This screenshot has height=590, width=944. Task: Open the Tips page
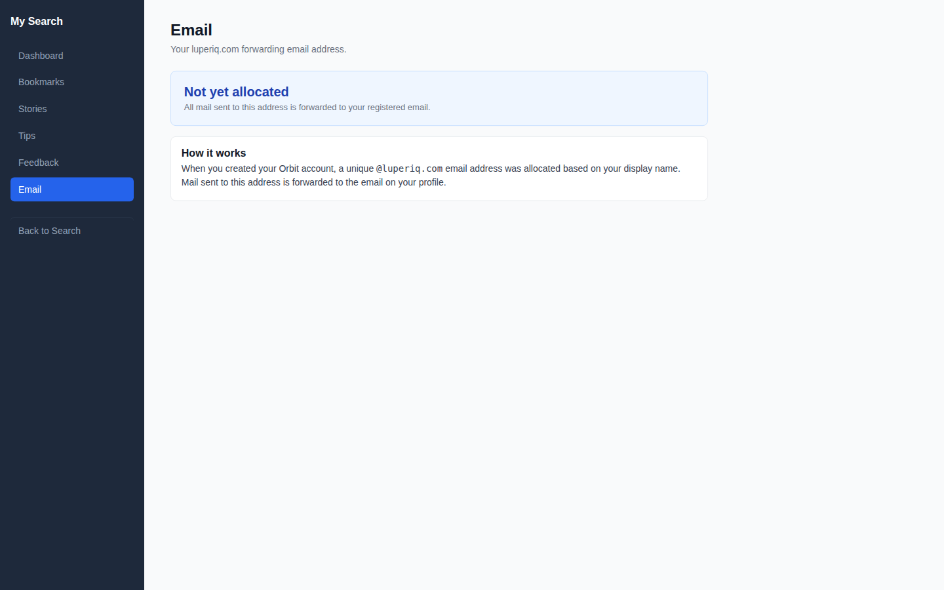[x=27, y=136]
